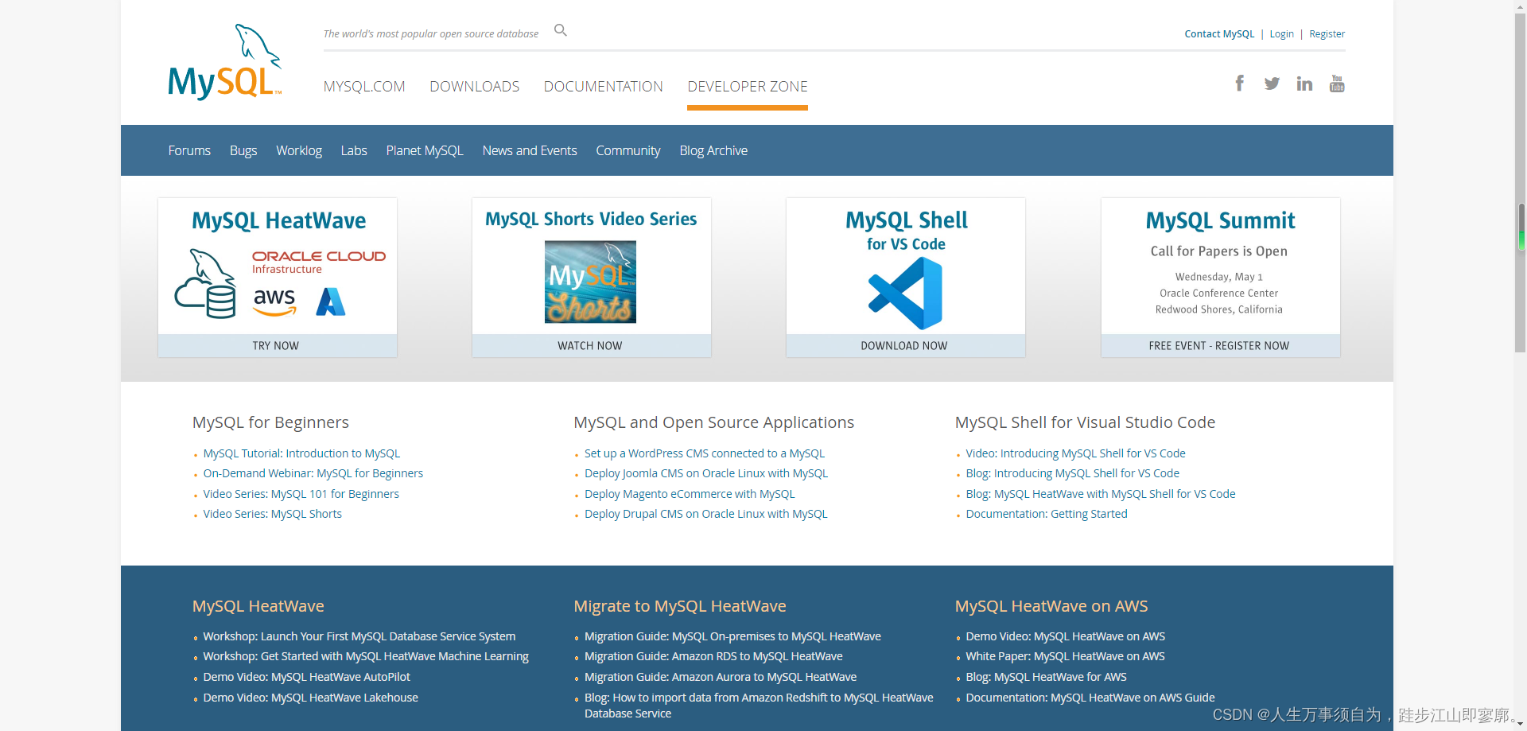
Task: Click the MySQL Shorts video thumbnail
Action: click(590, 282)
